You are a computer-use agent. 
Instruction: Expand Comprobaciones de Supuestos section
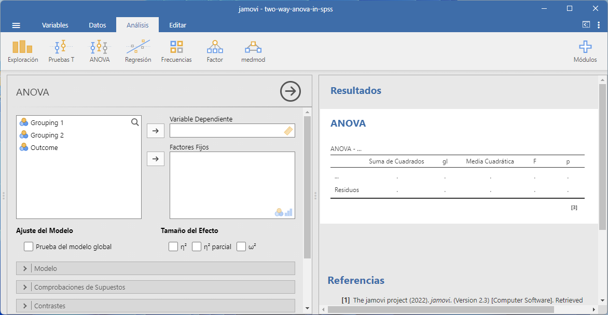156,287
